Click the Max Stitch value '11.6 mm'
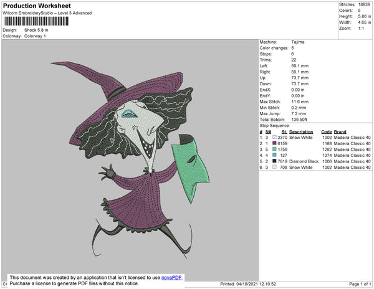The image size is (374, 289). click(300, 102)
